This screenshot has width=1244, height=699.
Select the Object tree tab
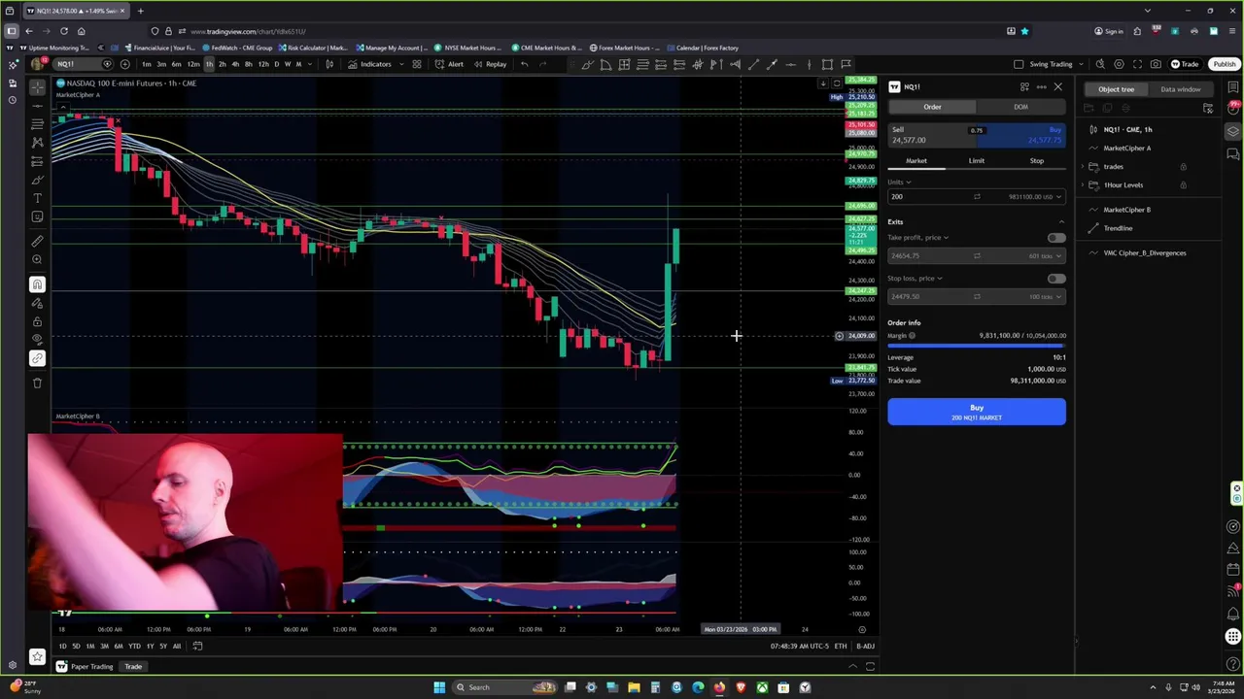click(x=1116, y=89)
